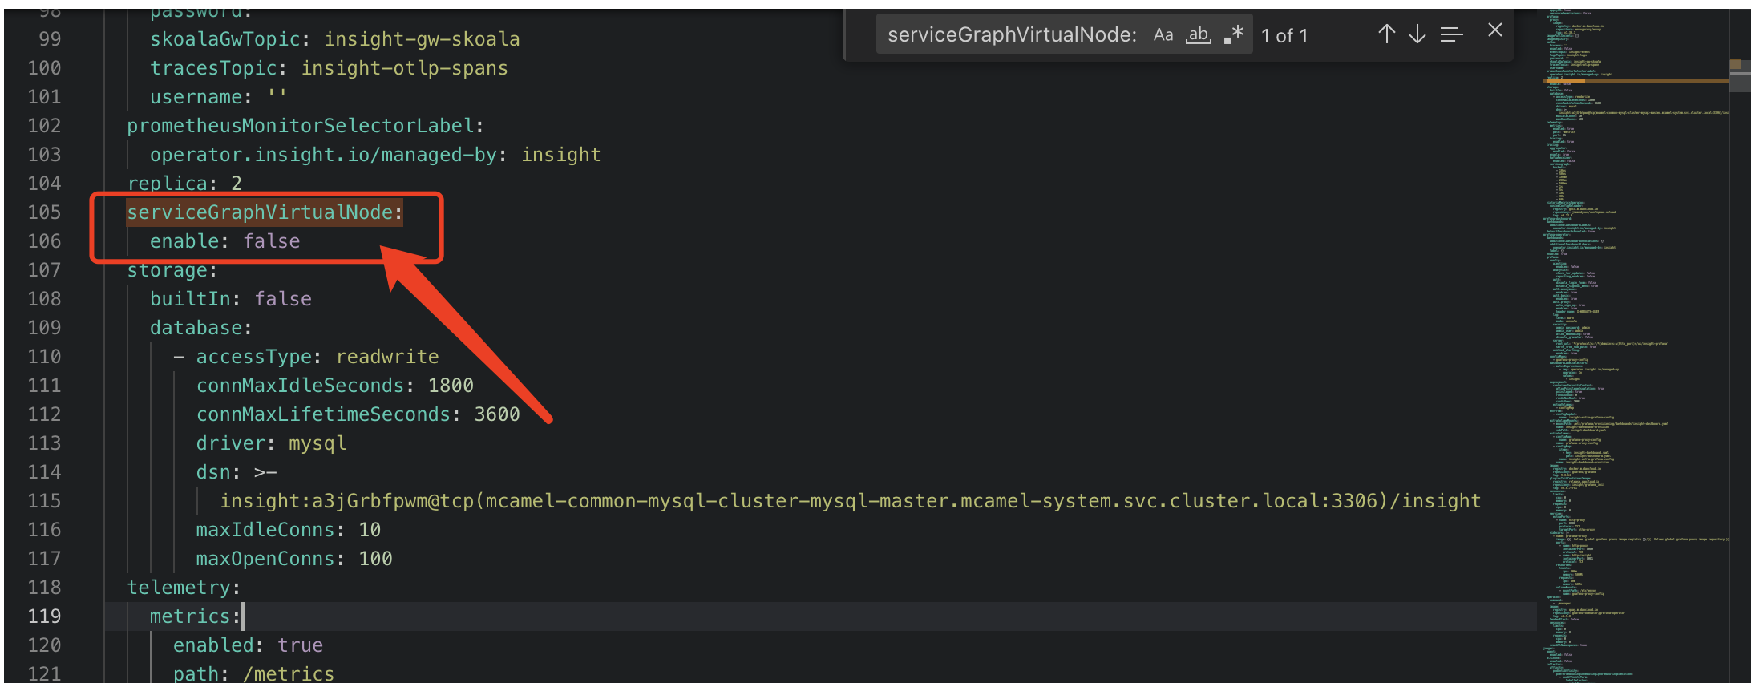
Task: Toggle Find in Selection icon
Action: [x=1451, y=34]
